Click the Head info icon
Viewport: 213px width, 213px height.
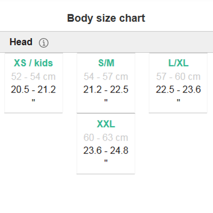[44, 43]
